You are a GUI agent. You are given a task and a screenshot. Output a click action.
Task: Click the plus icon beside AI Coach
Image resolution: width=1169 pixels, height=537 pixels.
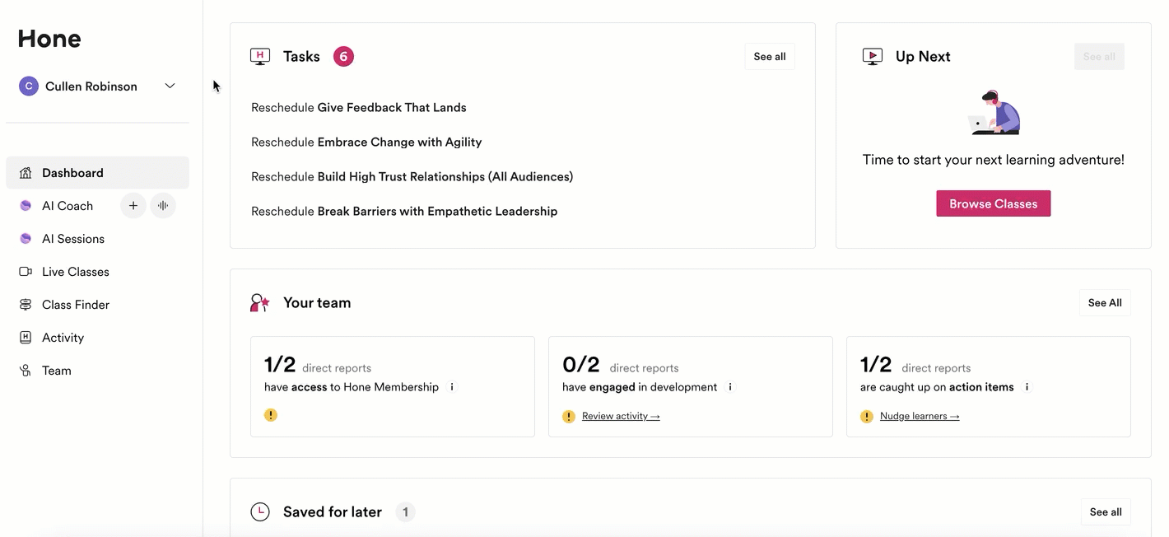tap(133, 206)
